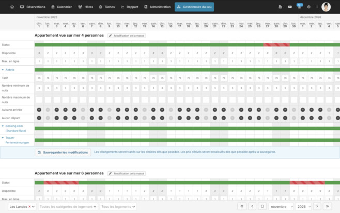Edit Nombre minimum de nuits for dim. 1
The height and width of the screenshot is (213, 340).
coord(39,88)
